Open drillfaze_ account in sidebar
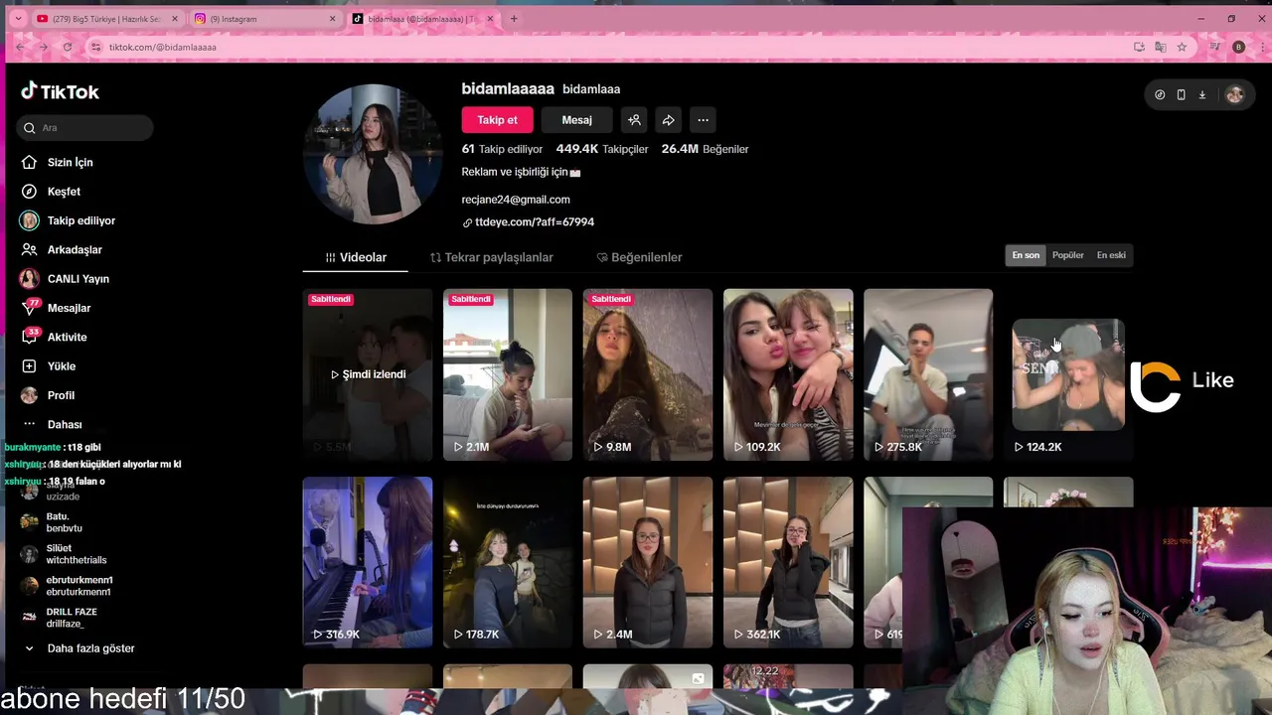Image resolution: width=1272 pixels, height=715 pixels. click(x=59, y=618)
